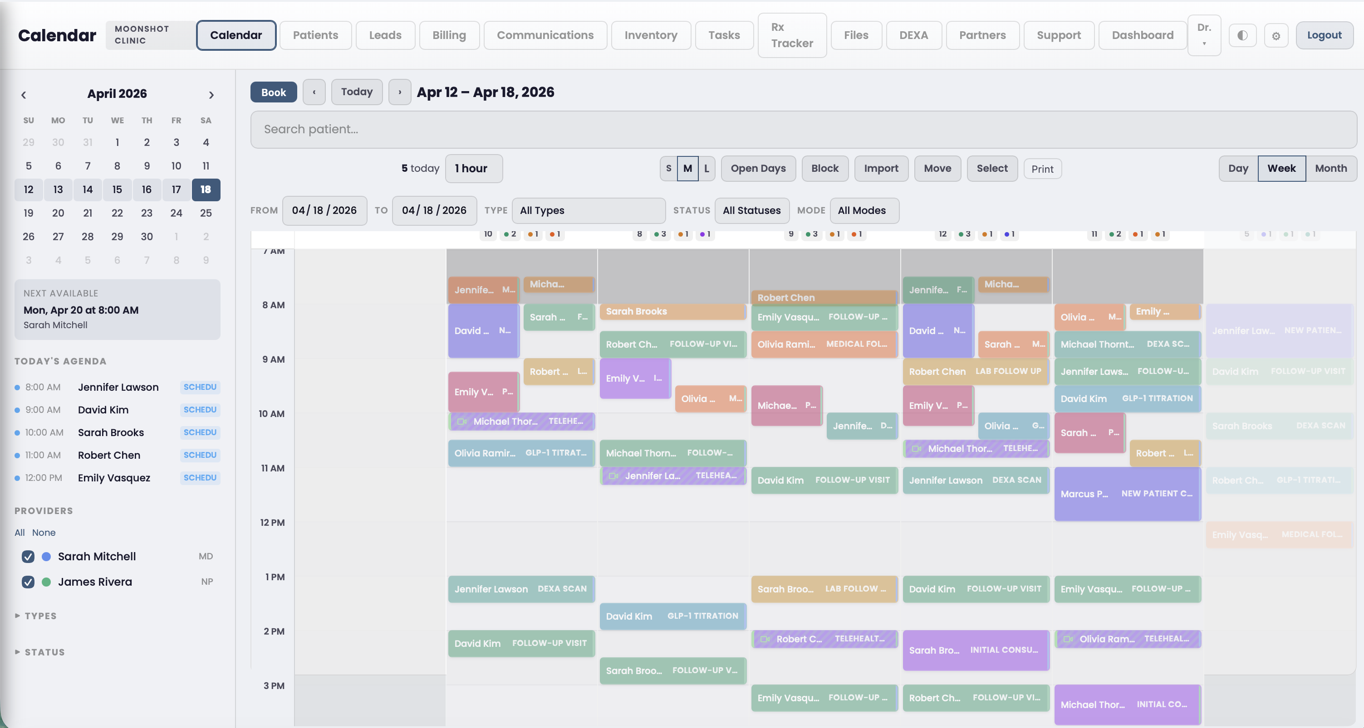1364x728 pixels.
Task: Toggle James Rivera provider checkbox
Action: tap(28, 582)
